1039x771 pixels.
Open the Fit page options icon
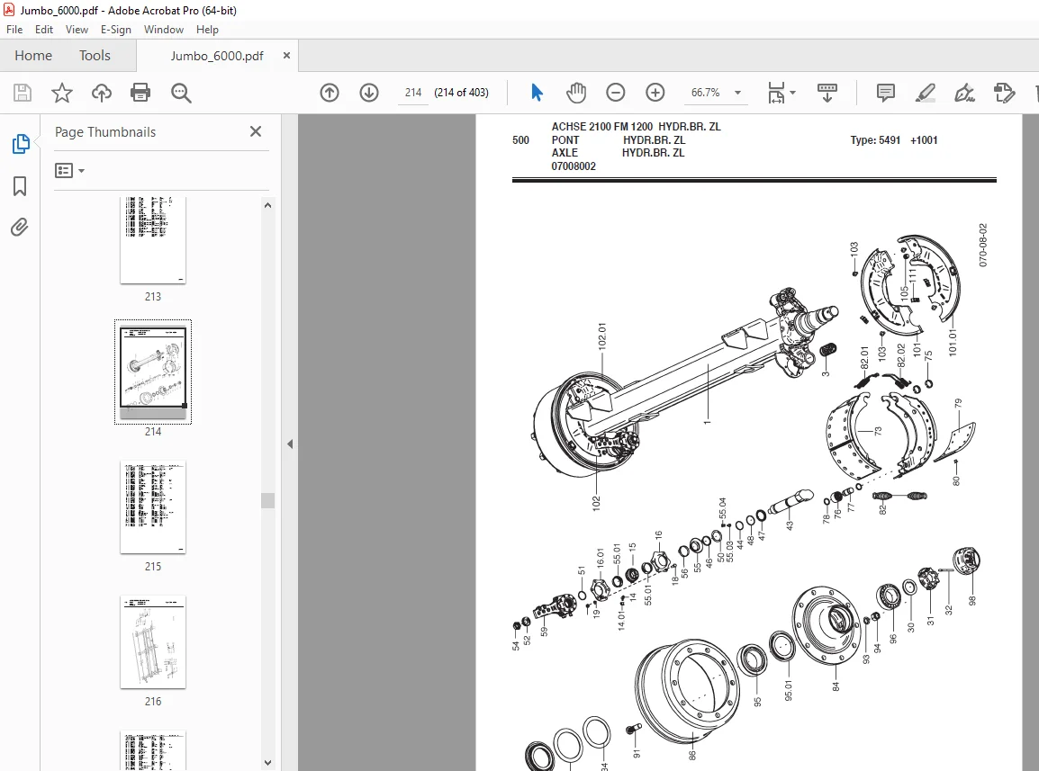coord(776,93)
